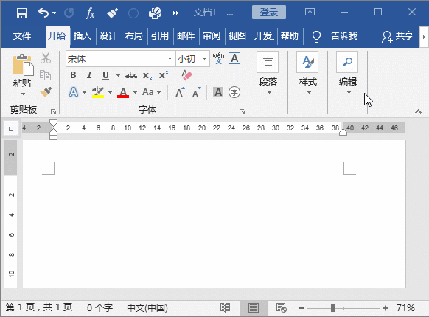This screenshot has width=429, height=317.
Task: Click the 告诉我 search box
Action: (344, 36)
